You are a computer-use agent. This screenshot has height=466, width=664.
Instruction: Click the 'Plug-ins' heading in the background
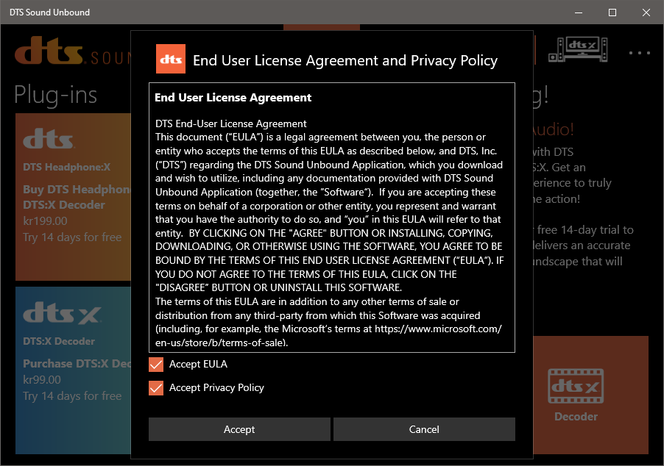(55, 95)
